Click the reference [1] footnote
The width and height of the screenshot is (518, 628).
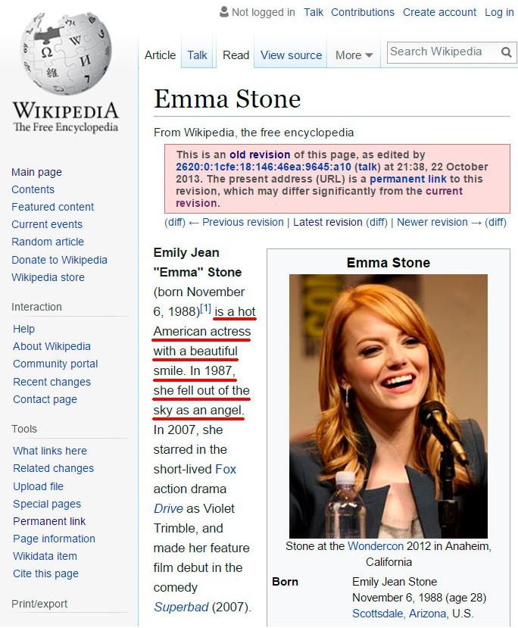(205, 308)
